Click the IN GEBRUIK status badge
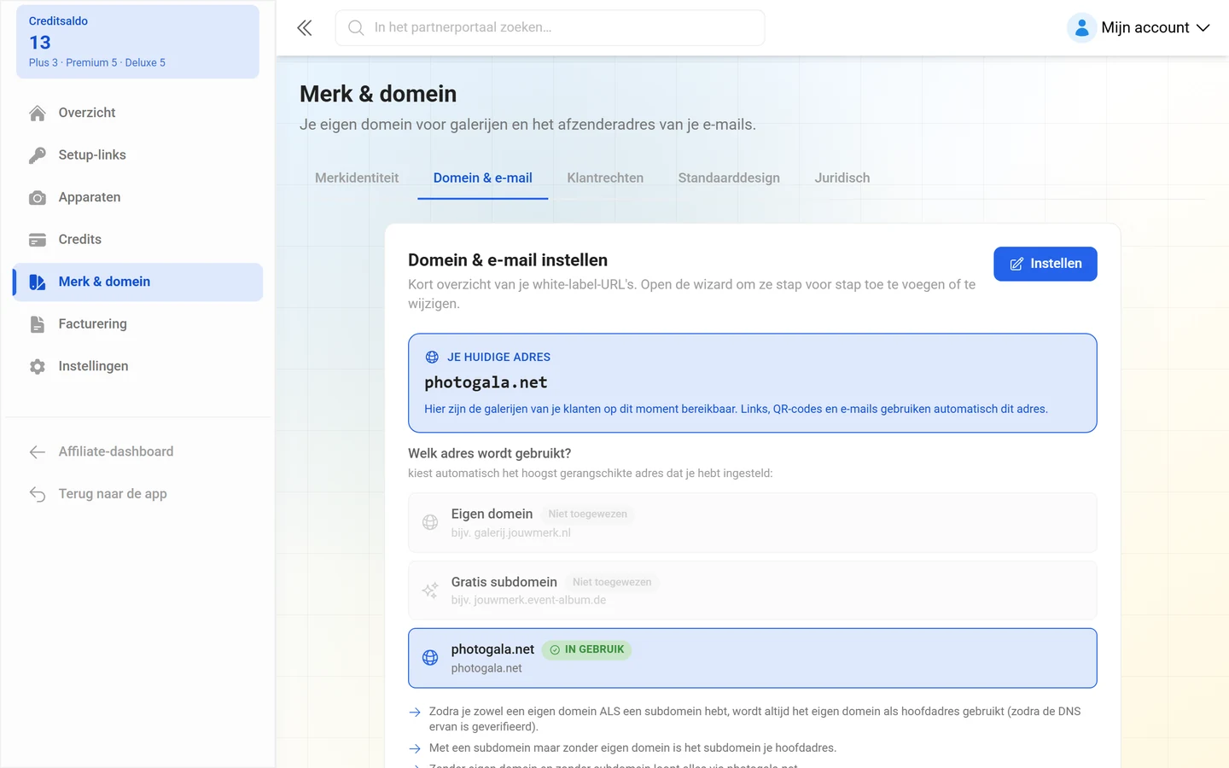 click(586, 650)
